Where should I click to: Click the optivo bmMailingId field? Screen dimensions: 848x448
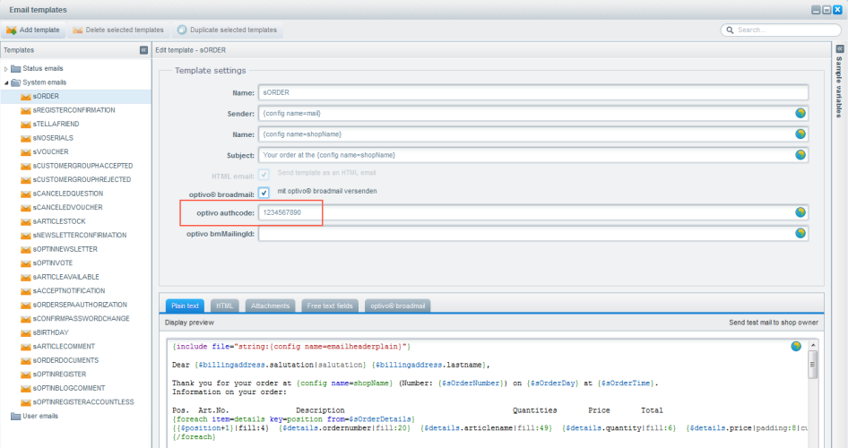point(533,234)
